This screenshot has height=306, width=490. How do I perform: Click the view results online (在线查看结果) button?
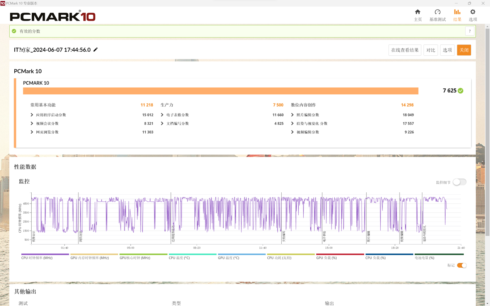[x=405, y=50]
